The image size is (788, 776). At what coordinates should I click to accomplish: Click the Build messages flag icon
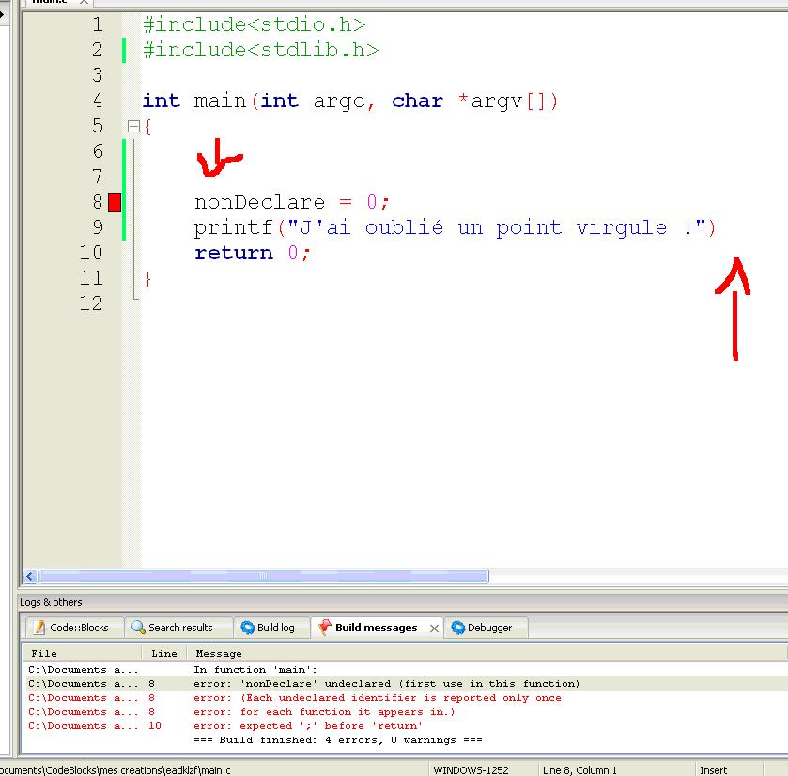tap(327, 628)
